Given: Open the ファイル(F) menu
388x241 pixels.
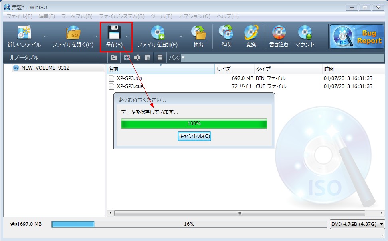Looking at the screenshot, I should 19,16.
